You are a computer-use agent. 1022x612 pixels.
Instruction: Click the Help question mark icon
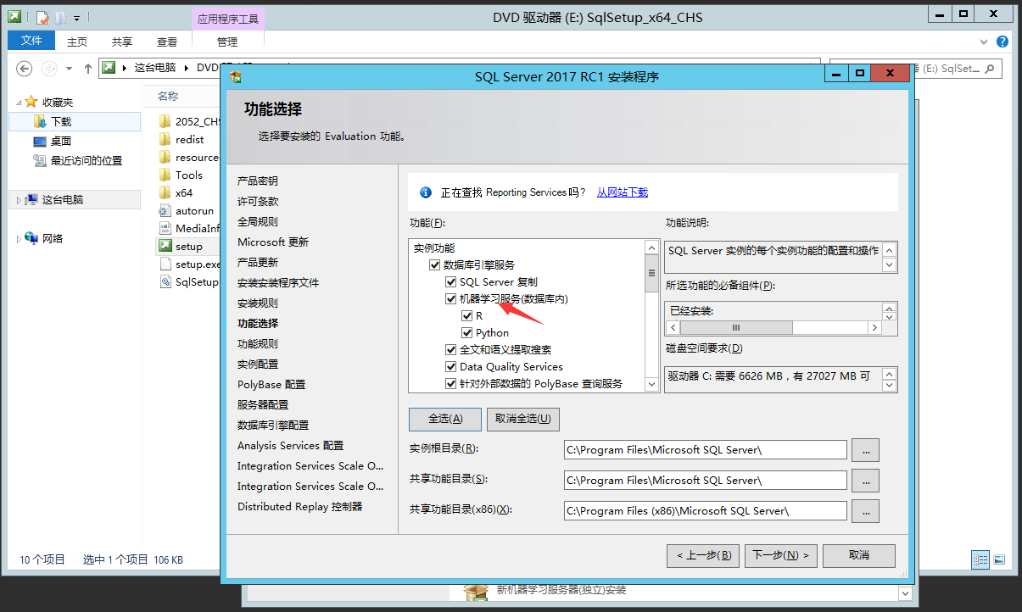(x=1002, y=42)
